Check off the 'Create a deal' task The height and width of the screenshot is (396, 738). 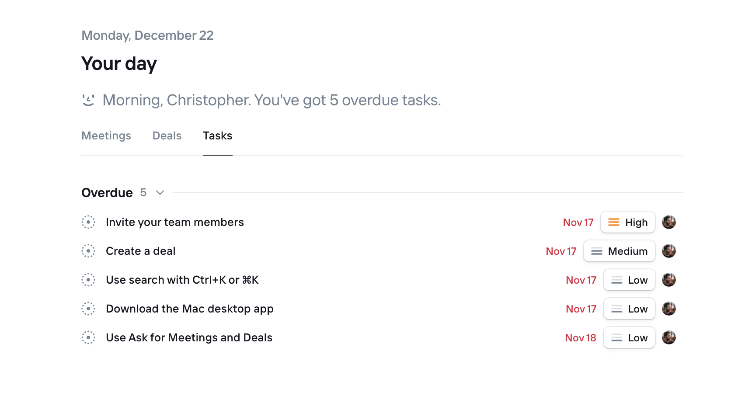click(88, 251)
